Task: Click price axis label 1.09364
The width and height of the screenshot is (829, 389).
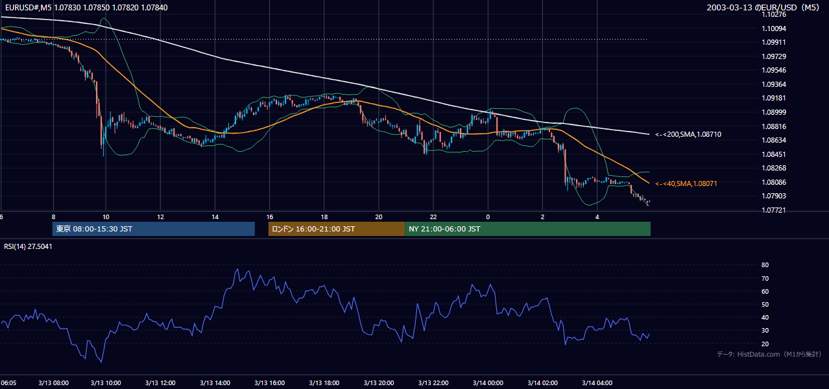Action: coord(774,84)
